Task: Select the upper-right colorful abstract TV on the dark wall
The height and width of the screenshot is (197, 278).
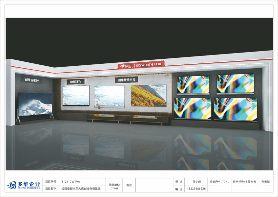Action: pos(235,84)
